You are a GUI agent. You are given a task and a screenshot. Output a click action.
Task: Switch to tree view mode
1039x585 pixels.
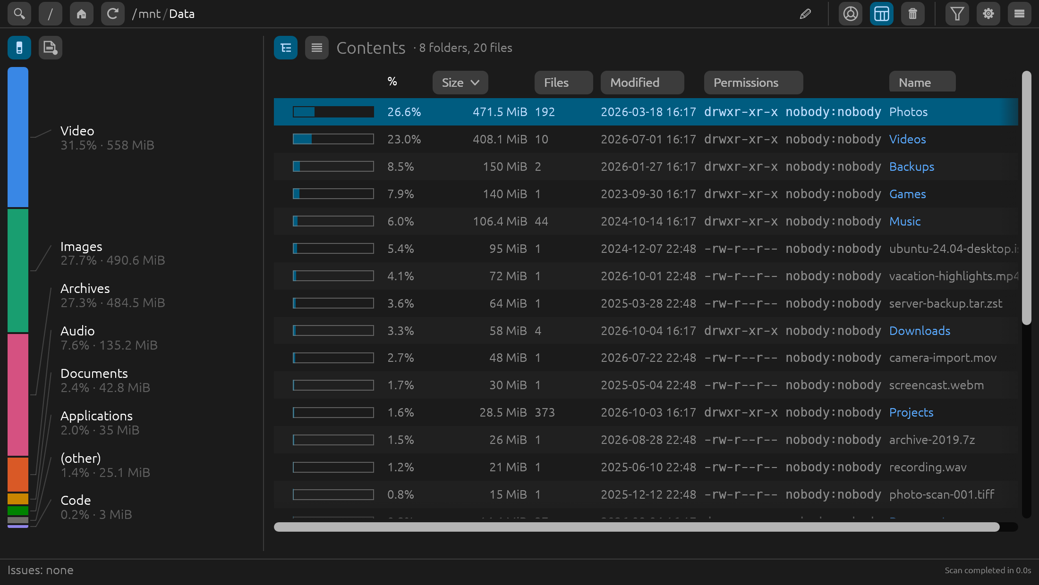[286, 48]
